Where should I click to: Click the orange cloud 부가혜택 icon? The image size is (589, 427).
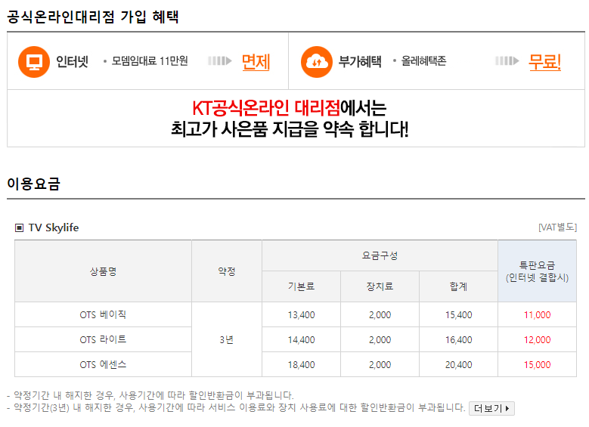pyautogui.click(x=317, y=62)
